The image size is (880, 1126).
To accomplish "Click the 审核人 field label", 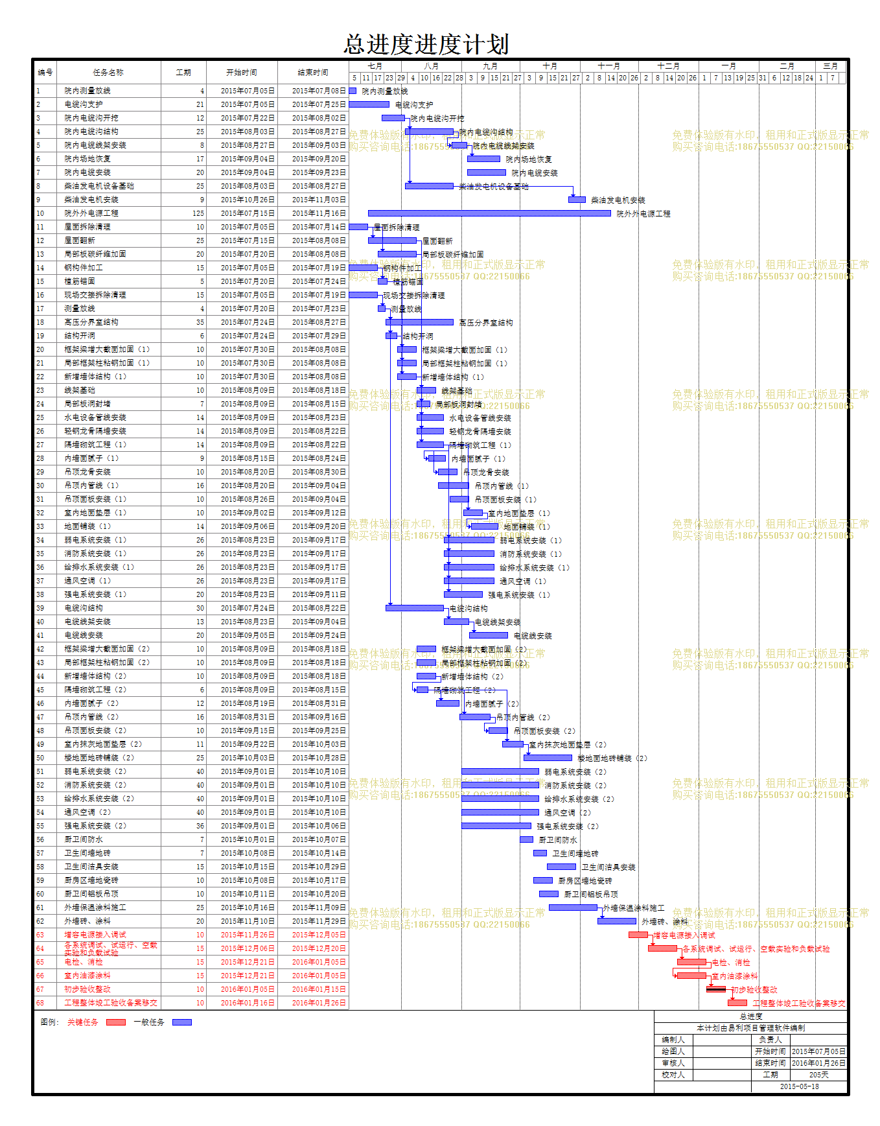I will click(673, 1063).
